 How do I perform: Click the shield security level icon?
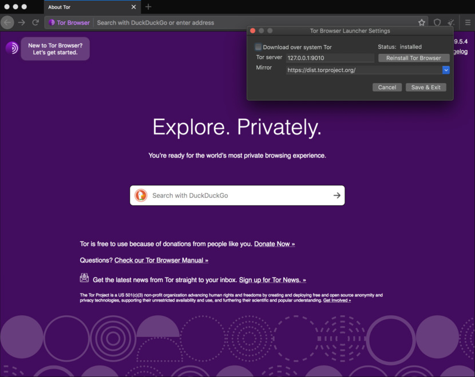tap(437, 22)
